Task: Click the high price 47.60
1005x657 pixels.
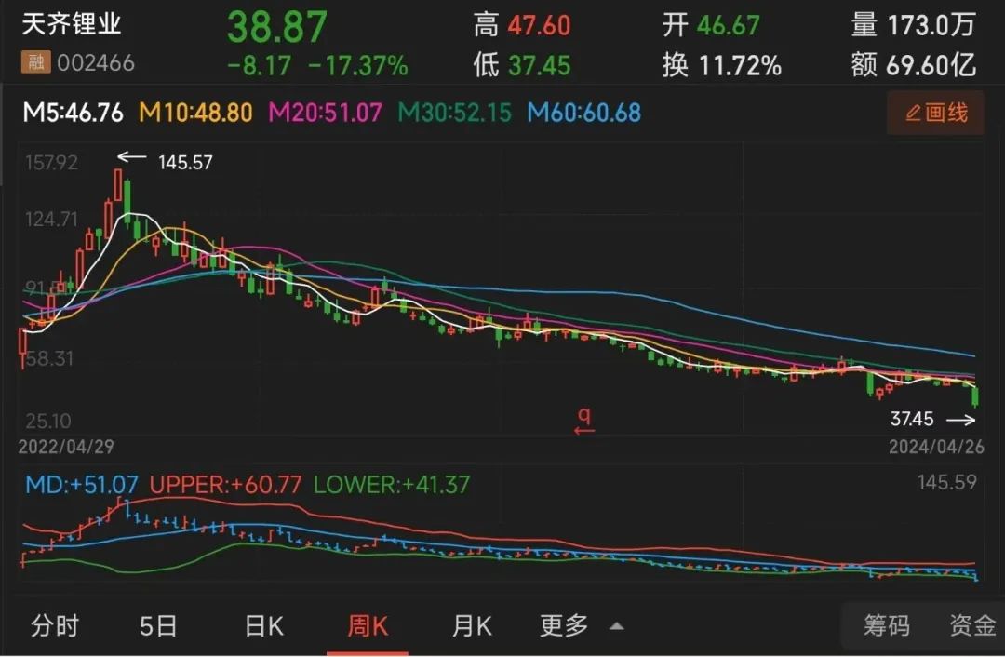Action: click(x=539, y=26)
